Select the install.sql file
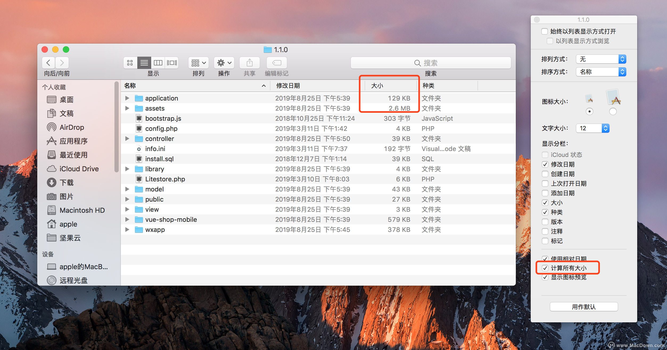The width and height of the screenshot is (667, 350). point(318,159)
